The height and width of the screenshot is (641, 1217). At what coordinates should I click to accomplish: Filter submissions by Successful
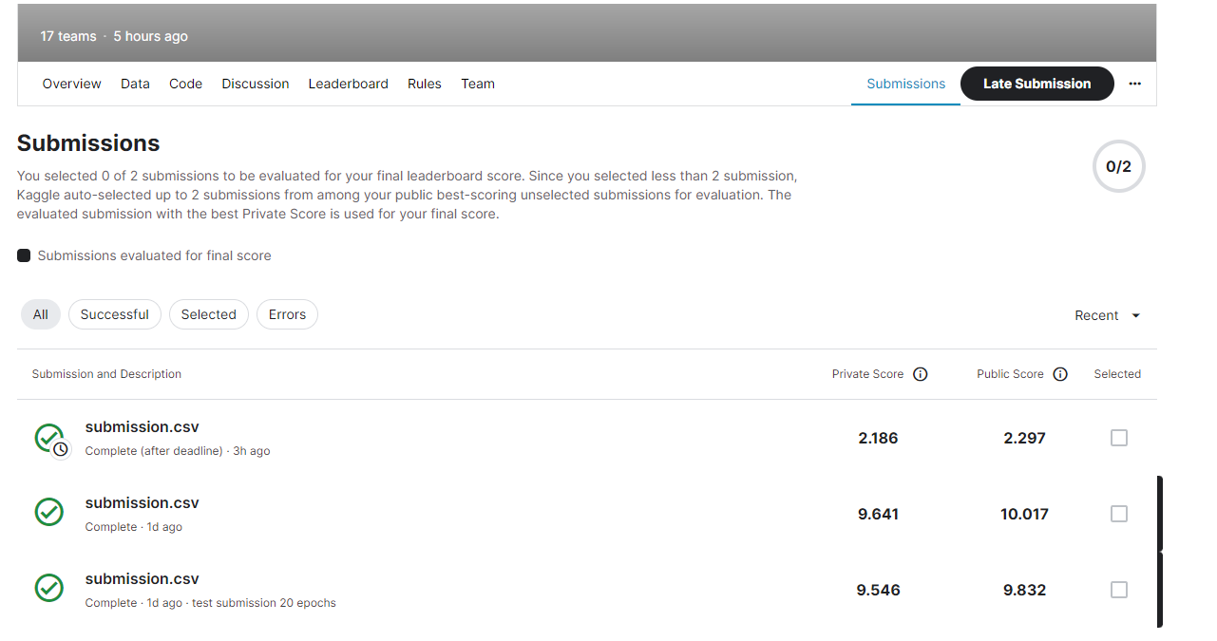114,314
